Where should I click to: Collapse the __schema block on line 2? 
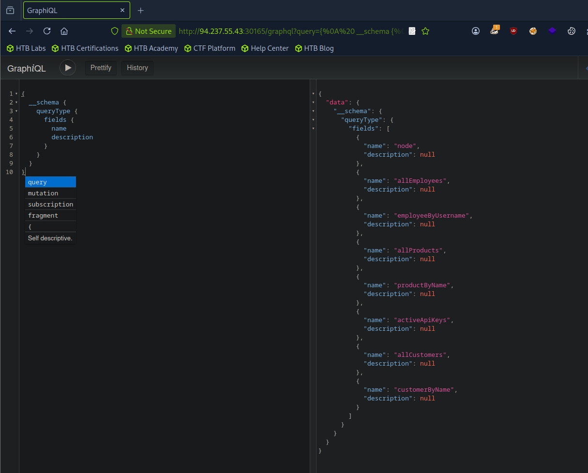tap(16, 103)
